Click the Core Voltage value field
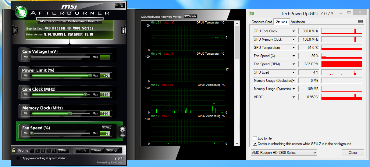 105,57
